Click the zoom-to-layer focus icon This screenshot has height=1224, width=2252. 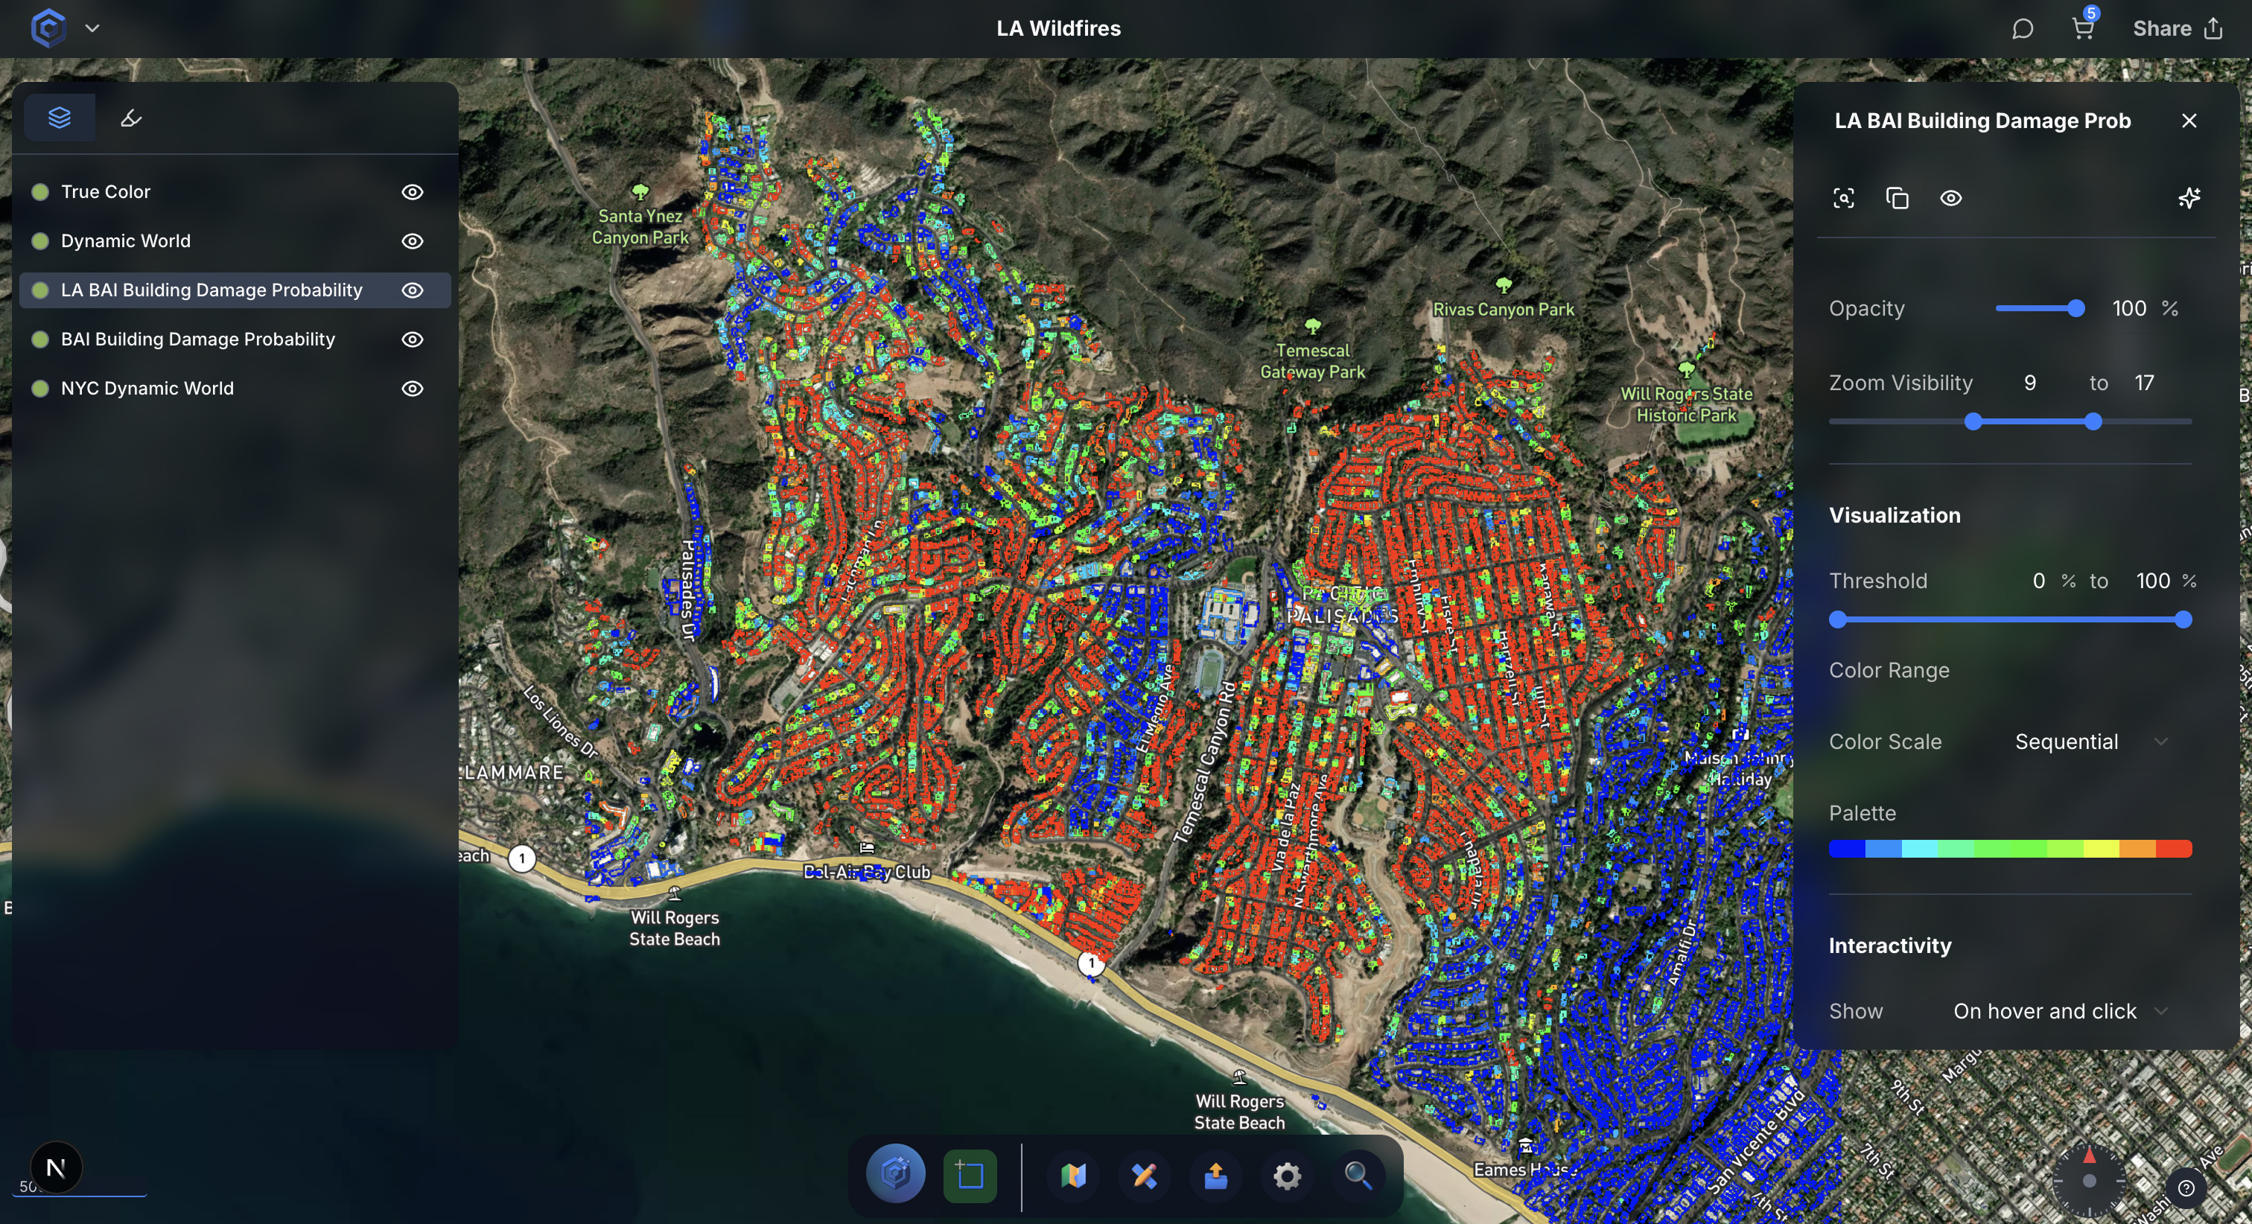coord(1843,199)
